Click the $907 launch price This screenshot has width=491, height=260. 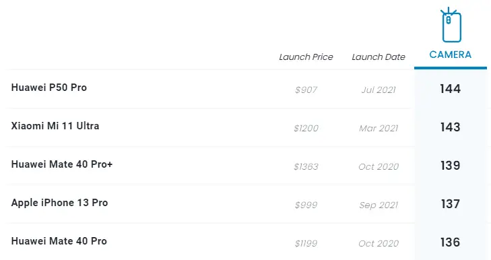tap(306, 90)
